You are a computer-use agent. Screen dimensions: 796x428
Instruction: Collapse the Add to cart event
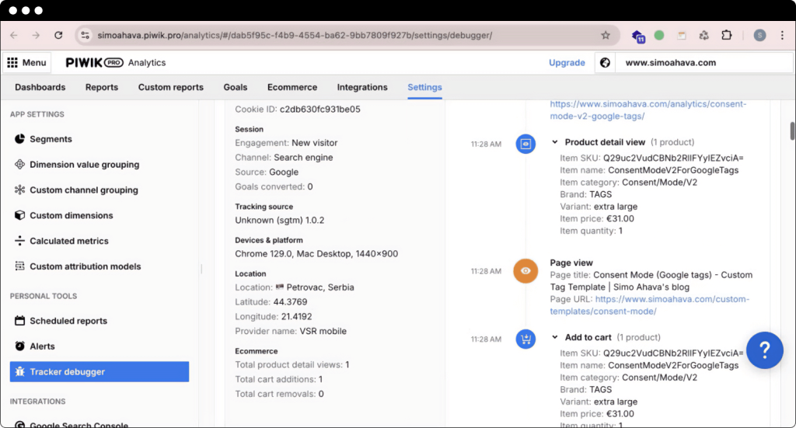[x=555, y=337]
